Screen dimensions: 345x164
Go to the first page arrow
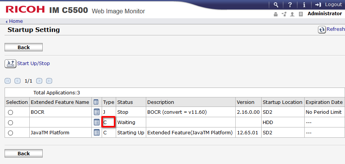[x=7, y=81]
